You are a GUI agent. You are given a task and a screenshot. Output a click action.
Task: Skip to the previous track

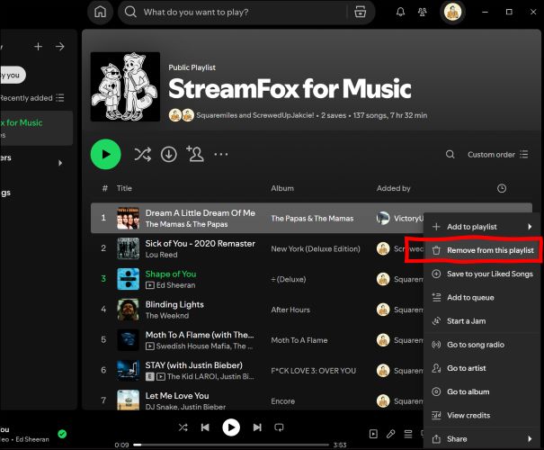click(x=205, y=427)
